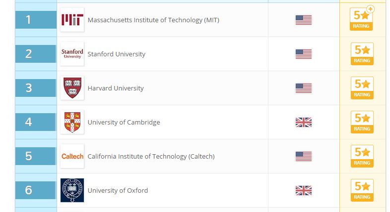Click the US flag beside MIT
This screenshot has width=390, height=212.
pos(303,20)
